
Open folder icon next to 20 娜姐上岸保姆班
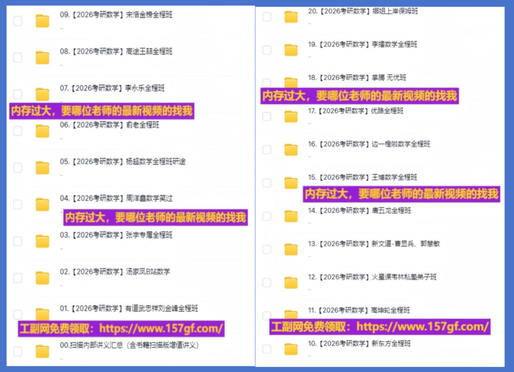pos(291,17)
